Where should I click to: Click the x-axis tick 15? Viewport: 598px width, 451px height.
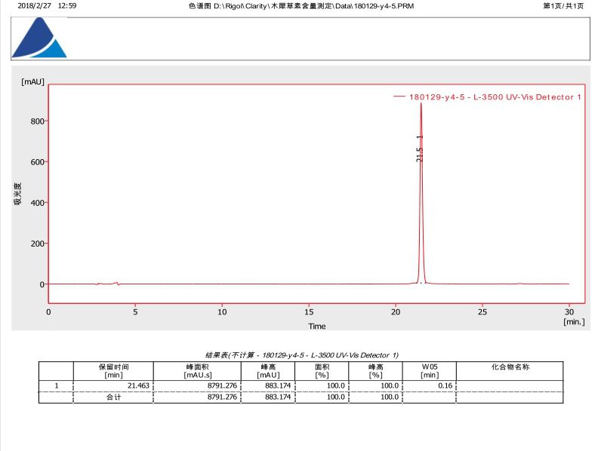coord(309,311)
